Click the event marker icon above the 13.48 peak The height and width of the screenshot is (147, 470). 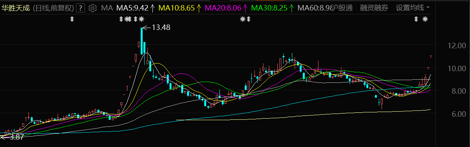point(141,19)
